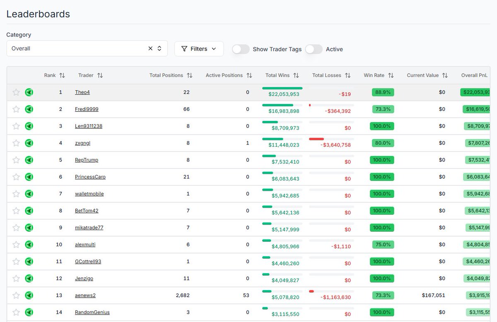Turn on the Active toggle switch
The image size is (497, 322).
pyautogui.click(x=314, y=49)
